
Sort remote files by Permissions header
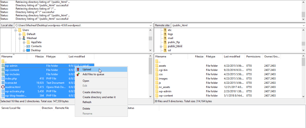[x=254, y=57]
